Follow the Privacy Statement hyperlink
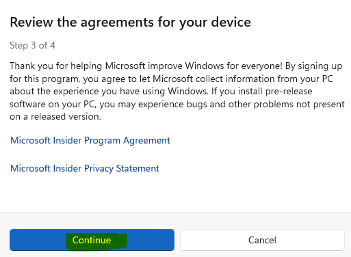351x257 pixels. click(x=85, y=169)
